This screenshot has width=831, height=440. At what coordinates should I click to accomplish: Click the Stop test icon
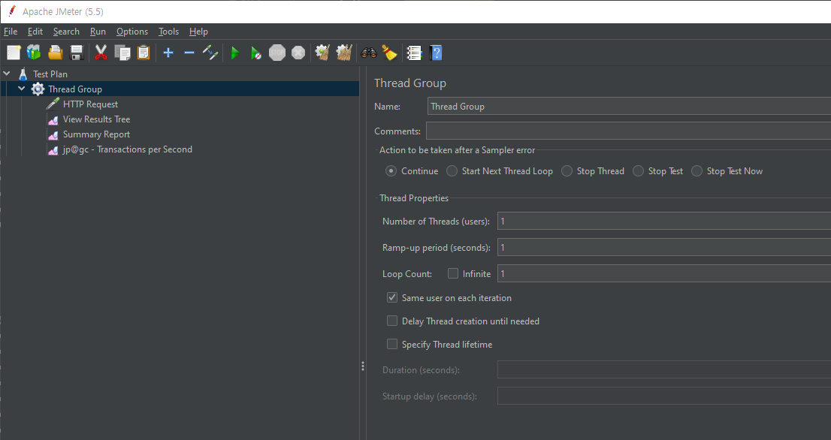277,53
